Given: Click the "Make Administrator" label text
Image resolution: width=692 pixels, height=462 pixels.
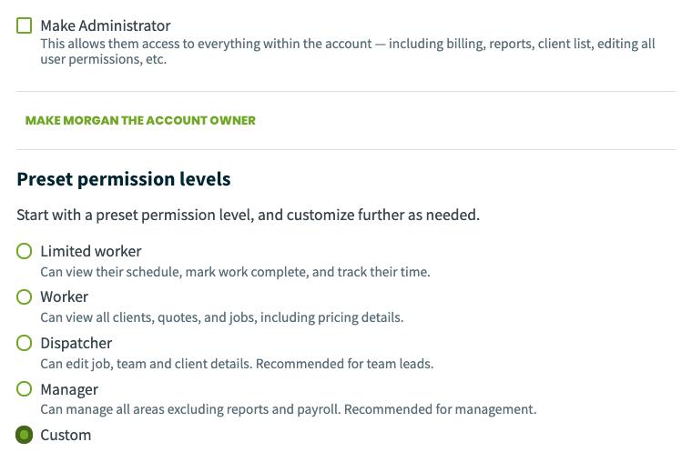Looking at the screenshot, I should click(106, 25).
